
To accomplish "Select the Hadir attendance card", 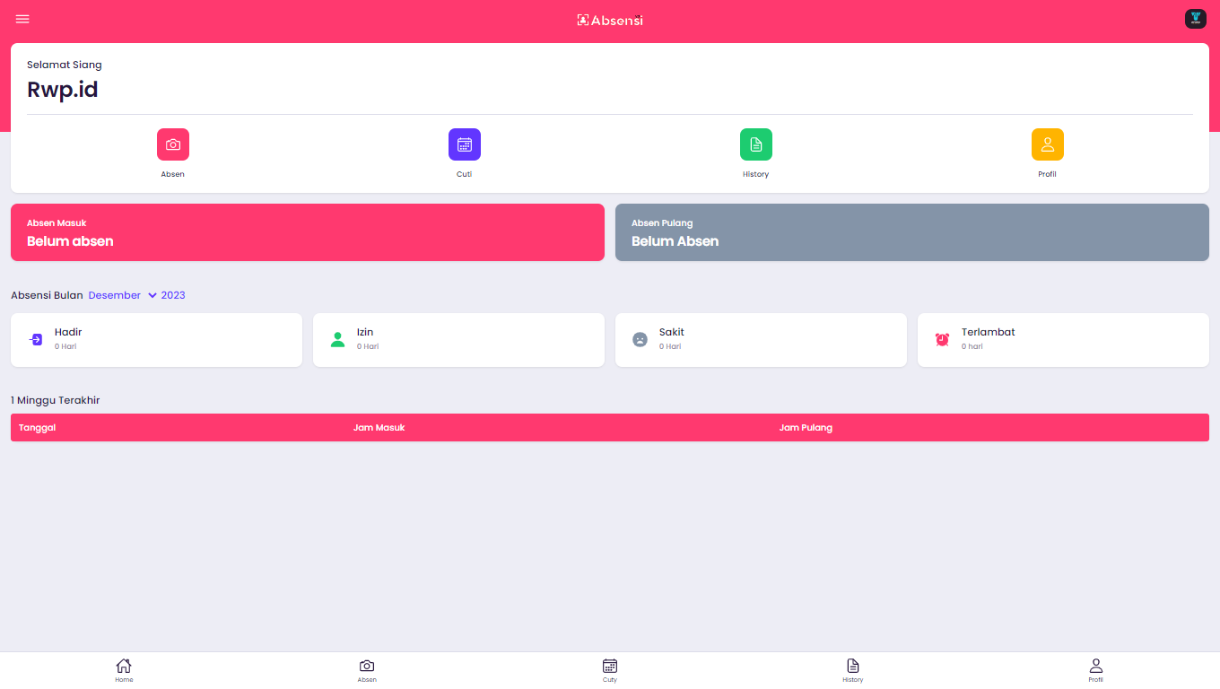I will click(156, 340).
